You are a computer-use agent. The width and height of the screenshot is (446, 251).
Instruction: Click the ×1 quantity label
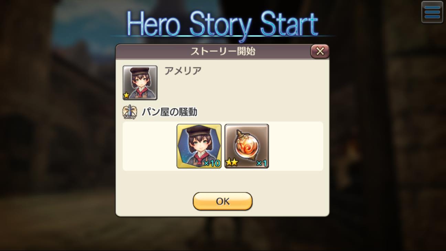pyautogui.click(x=262, y=163)
